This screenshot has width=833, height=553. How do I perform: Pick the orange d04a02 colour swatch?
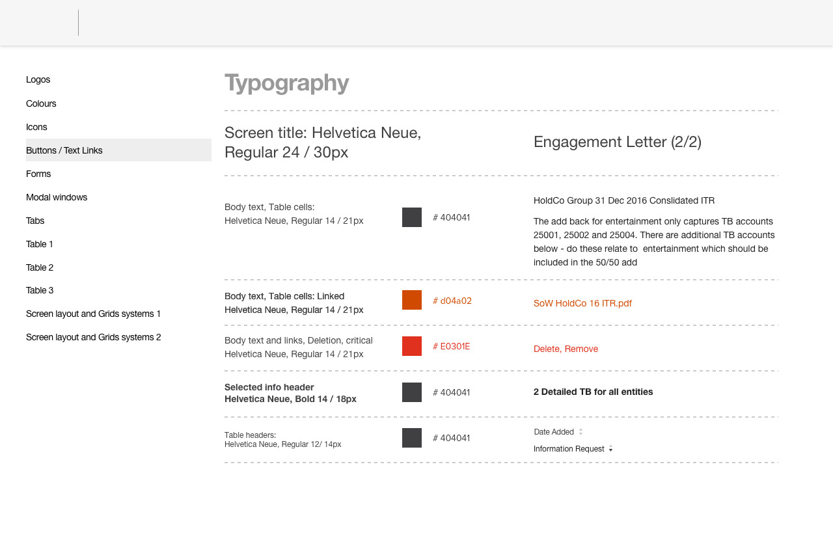tap(412, 300)
